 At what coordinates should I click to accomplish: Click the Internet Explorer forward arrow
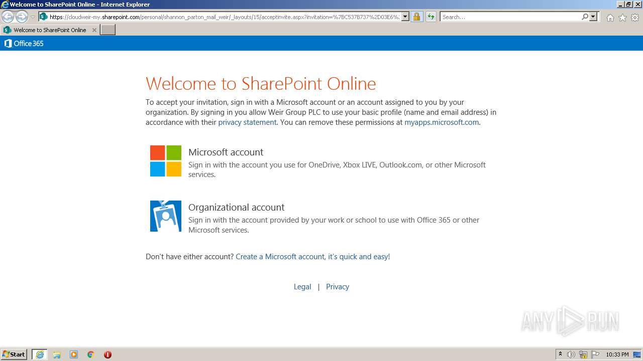click(22, 17)
